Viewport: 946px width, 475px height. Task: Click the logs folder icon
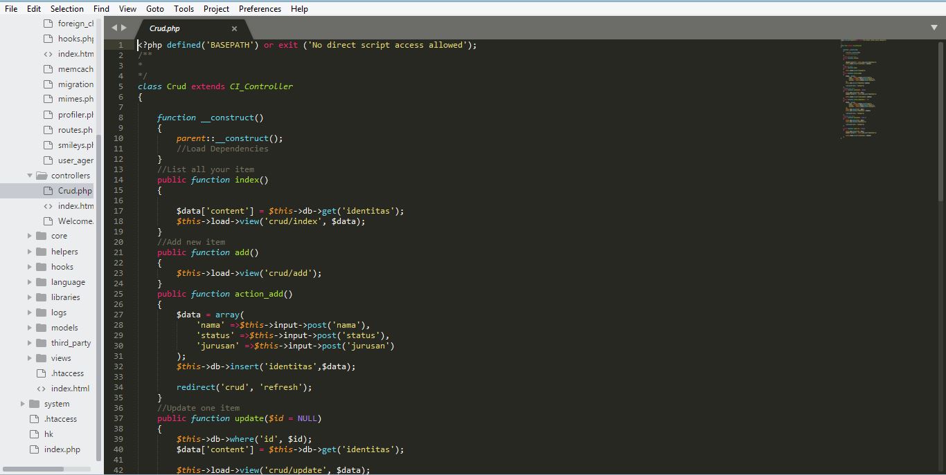pos(42,313)
